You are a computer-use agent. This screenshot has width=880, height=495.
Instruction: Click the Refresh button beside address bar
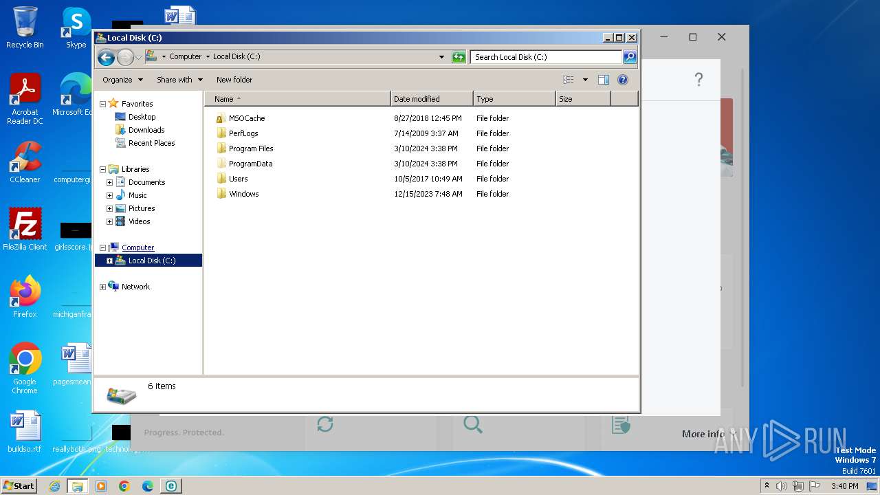(x=459, y=57)
